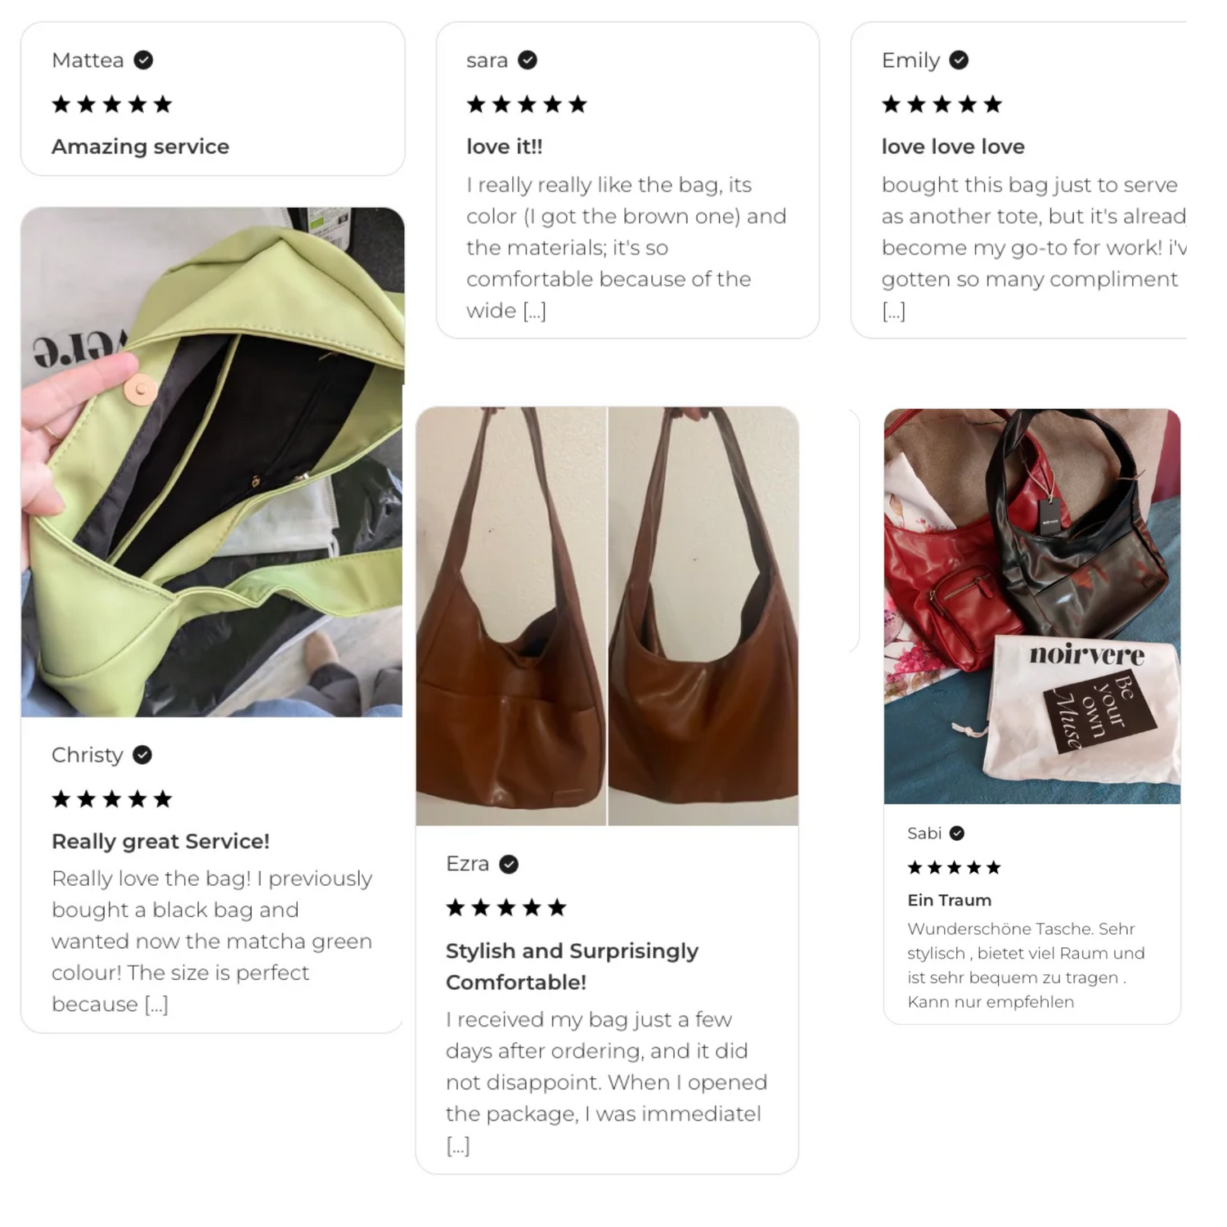Click Mattea's five-star rating
1227x1227 pixels.
[112, 105]
